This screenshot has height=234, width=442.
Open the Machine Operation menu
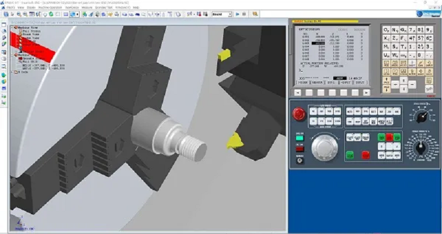(x=50, y=7)
